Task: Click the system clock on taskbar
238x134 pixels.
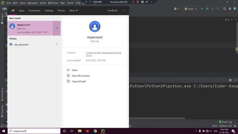Action: [224, 131]
